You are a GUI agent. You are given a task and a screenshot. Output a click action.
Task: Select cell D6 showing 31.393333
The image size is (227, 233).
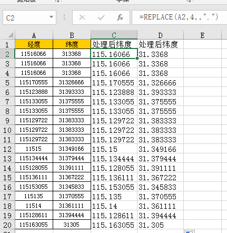point(160,92)
